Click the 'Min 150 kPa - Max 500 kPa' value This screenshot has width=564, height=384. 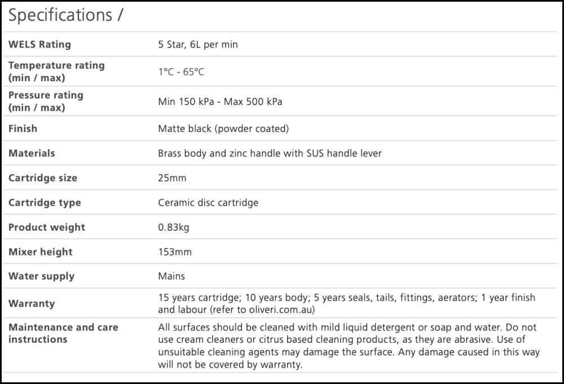(x=220, y=102)
